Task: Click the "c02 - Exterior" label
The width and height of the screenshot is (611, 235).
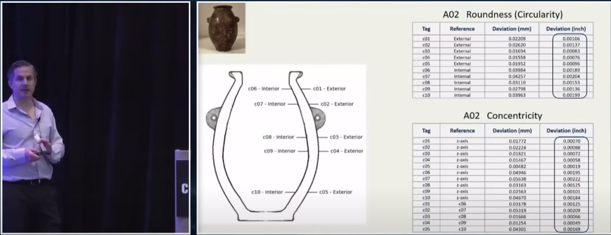Action: pyautogui.click(x=337, y=104)
